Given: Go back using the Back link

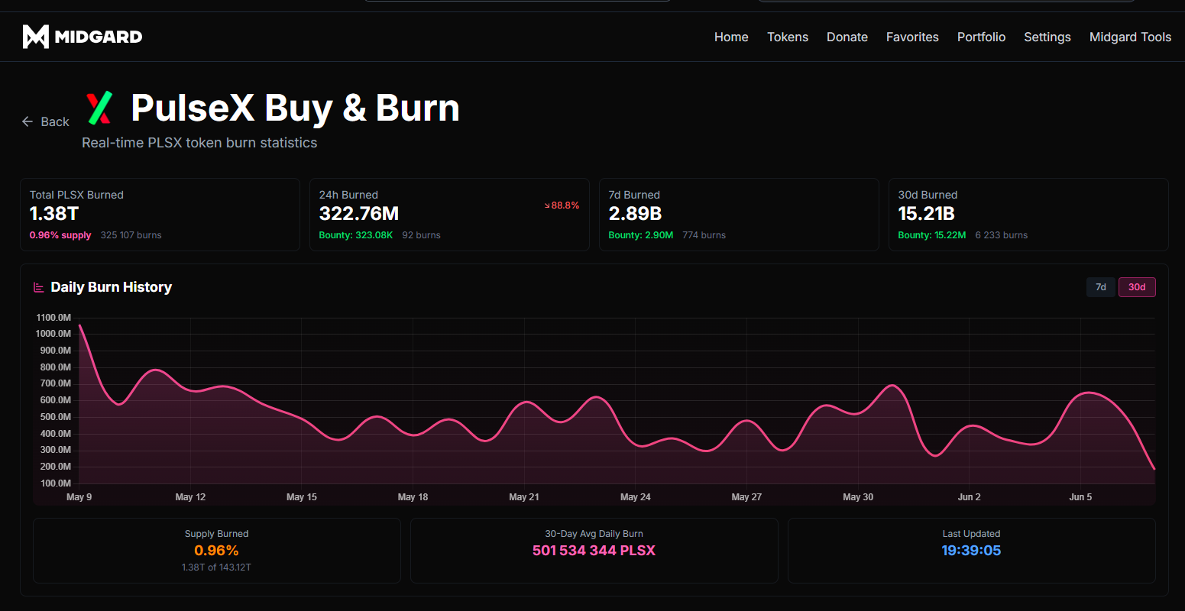Looking at the screenshot, I should click(46, 121).
